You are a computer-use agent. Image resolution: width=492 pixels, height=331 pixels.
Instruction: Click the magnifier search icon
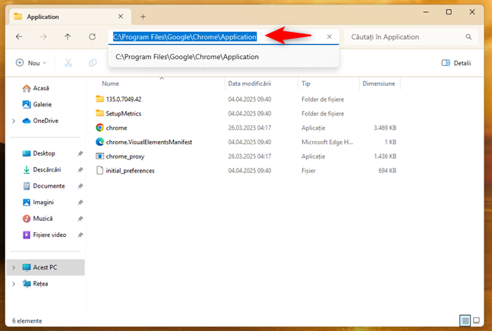pos(468,36)
